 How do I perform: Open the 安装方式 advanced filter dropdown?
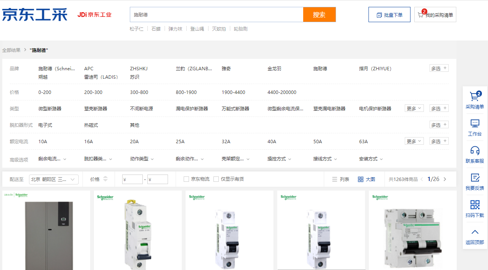[x=371, y=159]
